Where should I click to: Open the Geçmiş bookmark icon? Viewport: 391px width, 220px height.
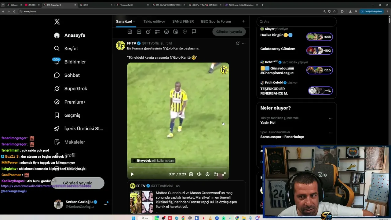pyautogui.click(x=57, y=115)
